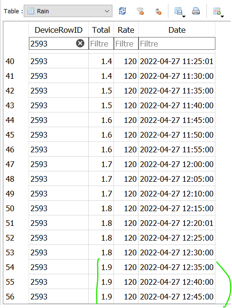This screenshot has width=232, height=308.
Task: Open the save table dropdown arrow
Action: (184, 17)
